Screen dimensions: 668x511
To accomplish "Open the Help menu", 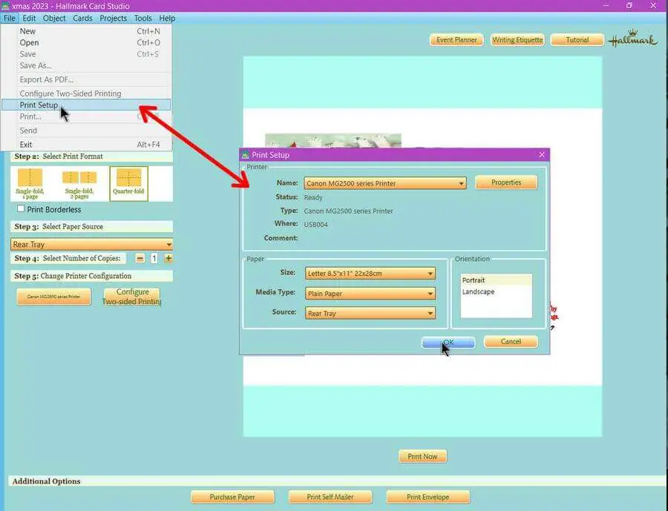I will pyautogui.click(x=167, y=19).
